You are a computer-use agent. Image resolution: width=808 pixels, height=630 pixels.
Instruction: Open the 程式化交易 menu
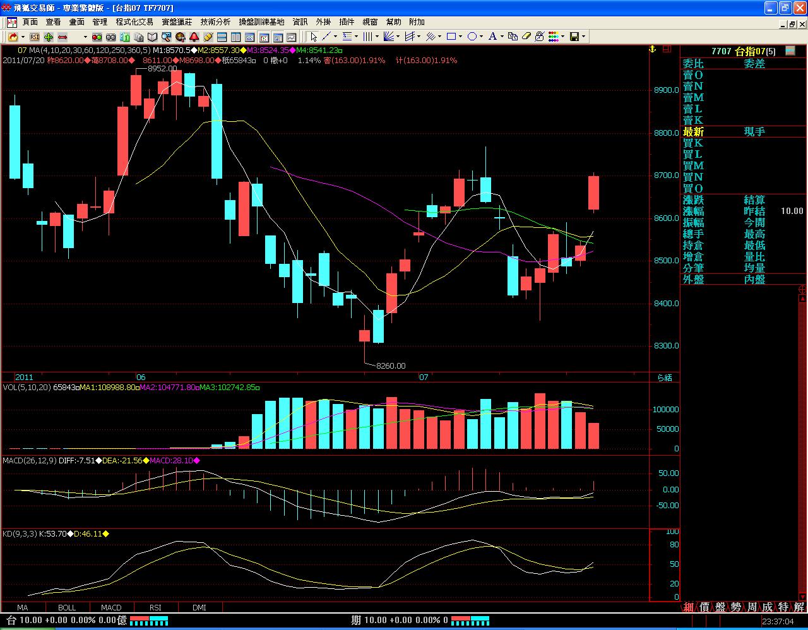134,22
